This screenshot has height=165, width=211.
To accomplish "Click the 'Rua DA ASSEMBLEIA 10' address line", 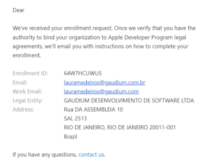I will pos(93,110).
